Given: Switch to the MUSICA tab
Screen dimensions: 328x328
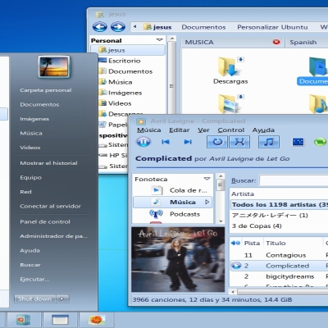Looking at the screenshot, I should [232, 42].
